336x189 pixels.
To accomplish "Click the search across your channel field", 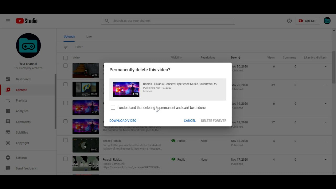I will (168, 21).
